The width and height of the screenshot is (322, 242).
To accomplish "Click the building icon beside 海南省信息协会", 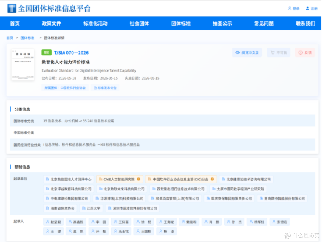I will [x=47, y=208].
